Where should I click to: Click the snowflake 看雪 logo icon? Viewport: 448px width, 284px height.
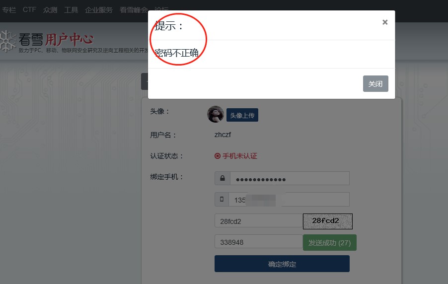7,42
